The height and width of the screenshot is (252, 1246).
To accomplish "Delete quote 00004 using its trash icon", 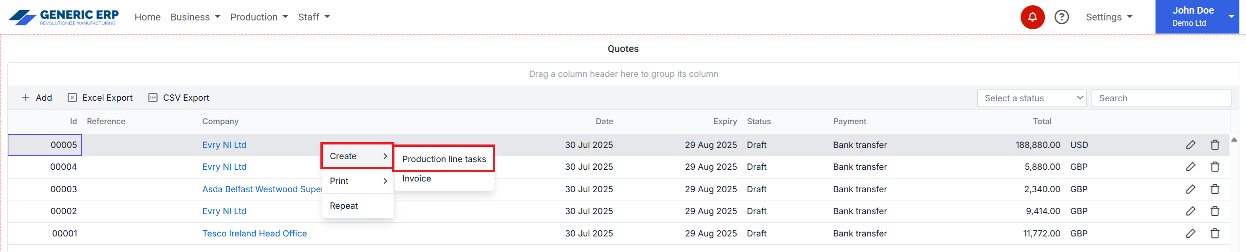I will pos(1214,167).
